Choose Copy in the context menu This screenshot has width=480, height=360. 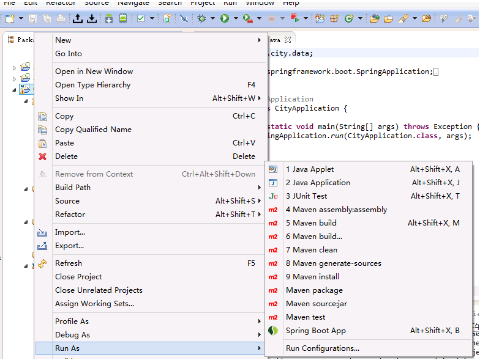(x=151, y=116)
